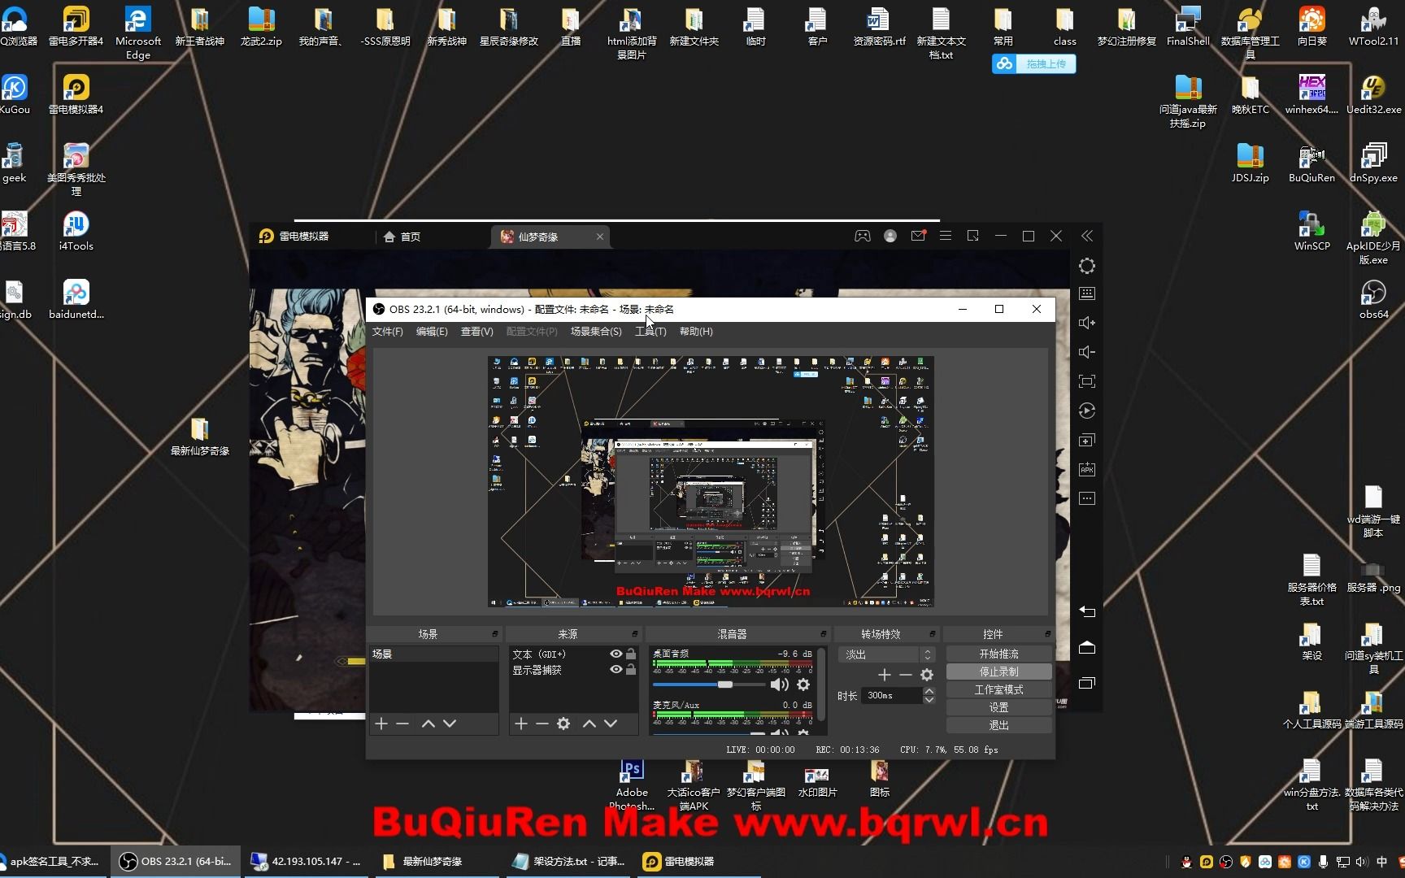Screen dimensions: 1405x878
Task: Add a transition with plus icon
Action: click(x=885, y=675)
